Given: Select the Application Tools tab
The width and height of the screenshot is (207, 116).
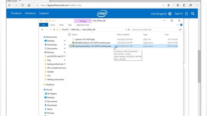Looking at the screenshot, I should (x=83, y=25).
